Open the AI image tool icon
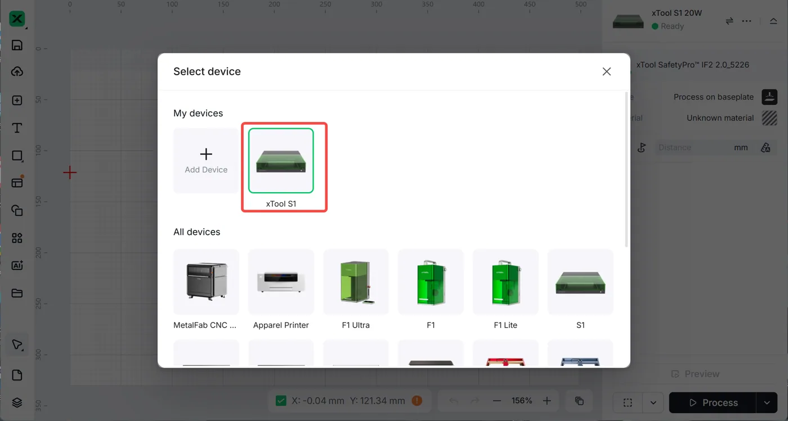 pyautogui.click(x=17, y=266)
